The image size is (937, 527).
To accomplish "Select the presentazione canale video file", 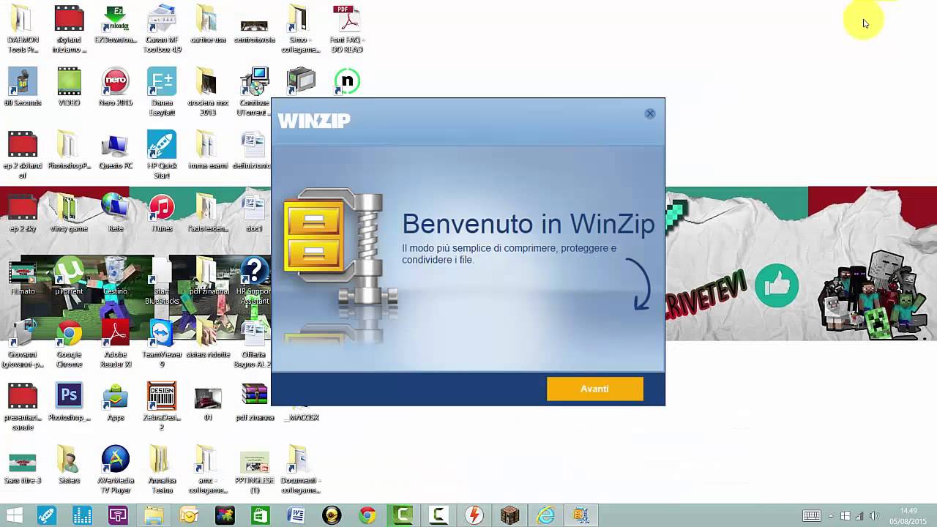I will click(x=22, y=406).
